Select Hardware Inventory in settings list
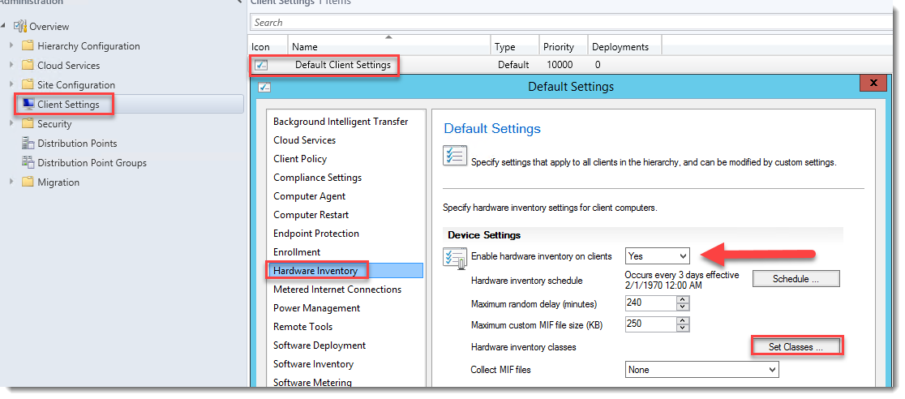The height and width of the screenshot is (399, 905). tap(315, 271)
